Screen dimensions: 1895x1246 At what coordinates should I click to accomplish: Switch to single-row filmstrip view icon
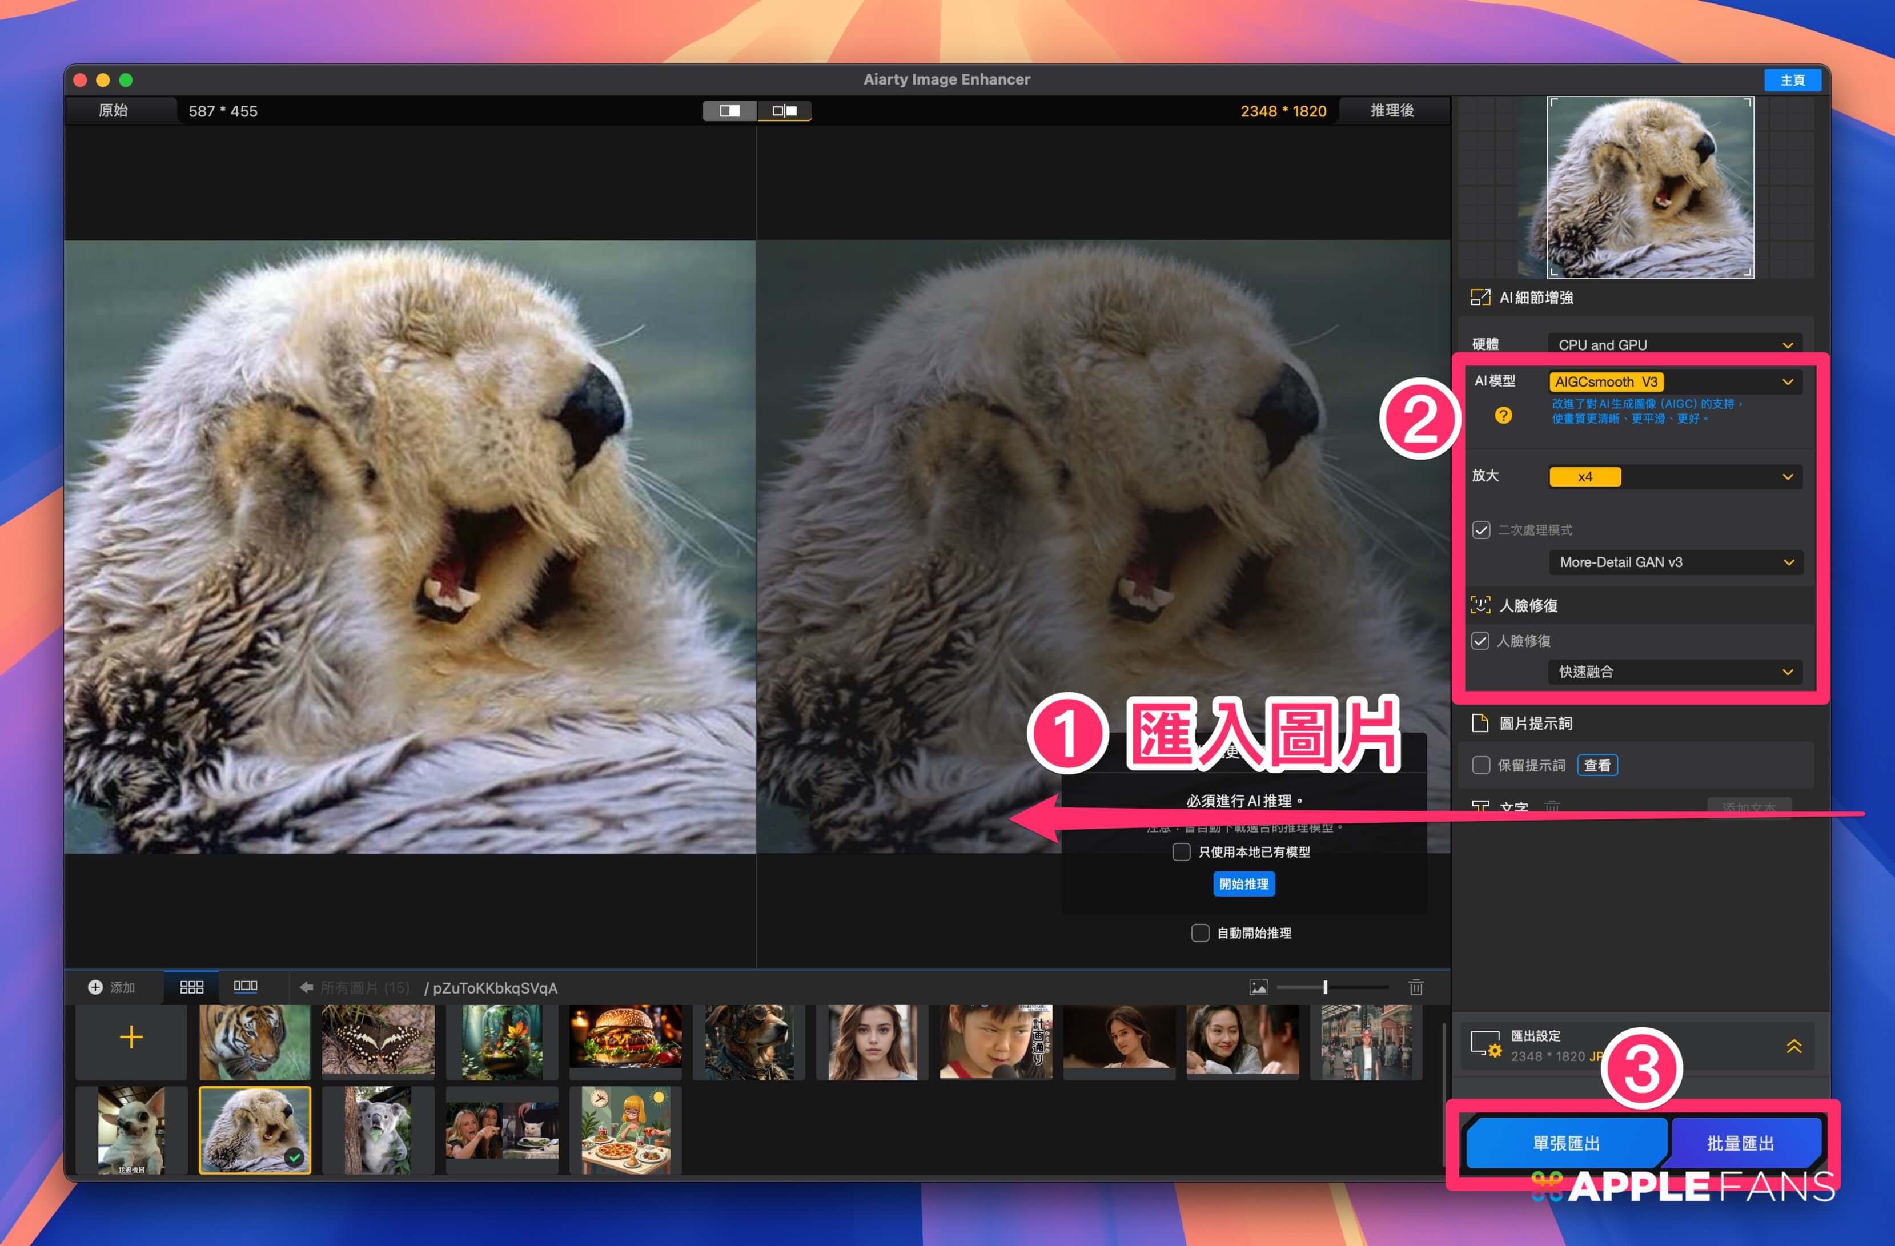(245, 987)
